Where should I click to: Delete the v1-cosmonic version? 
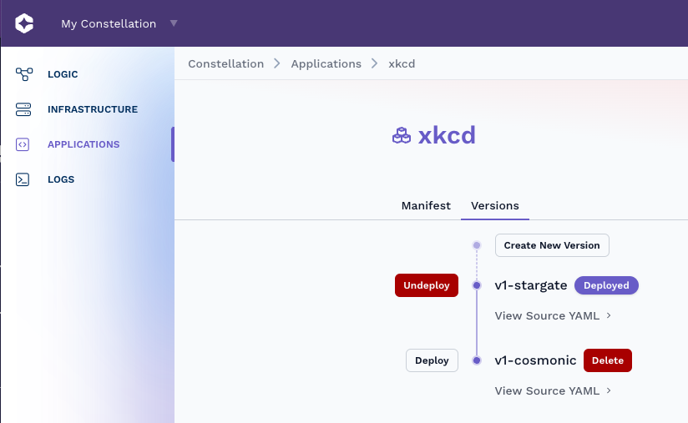coord(608,360)
